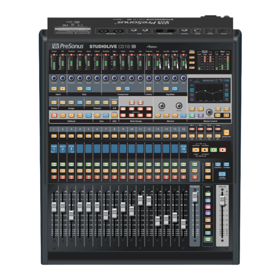Click the Compressor Gain knob
Screen dimensions: 280x280
[140, 78]
